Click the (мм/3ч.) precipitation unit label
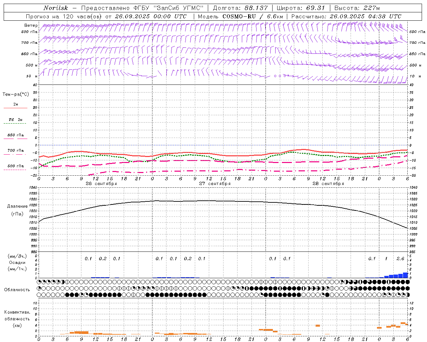 coord(17,256)
